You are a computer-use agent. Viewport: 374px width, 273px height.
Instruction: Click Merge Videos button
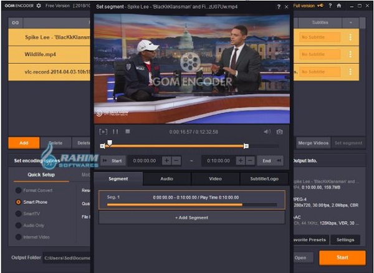tap(314, 143)
